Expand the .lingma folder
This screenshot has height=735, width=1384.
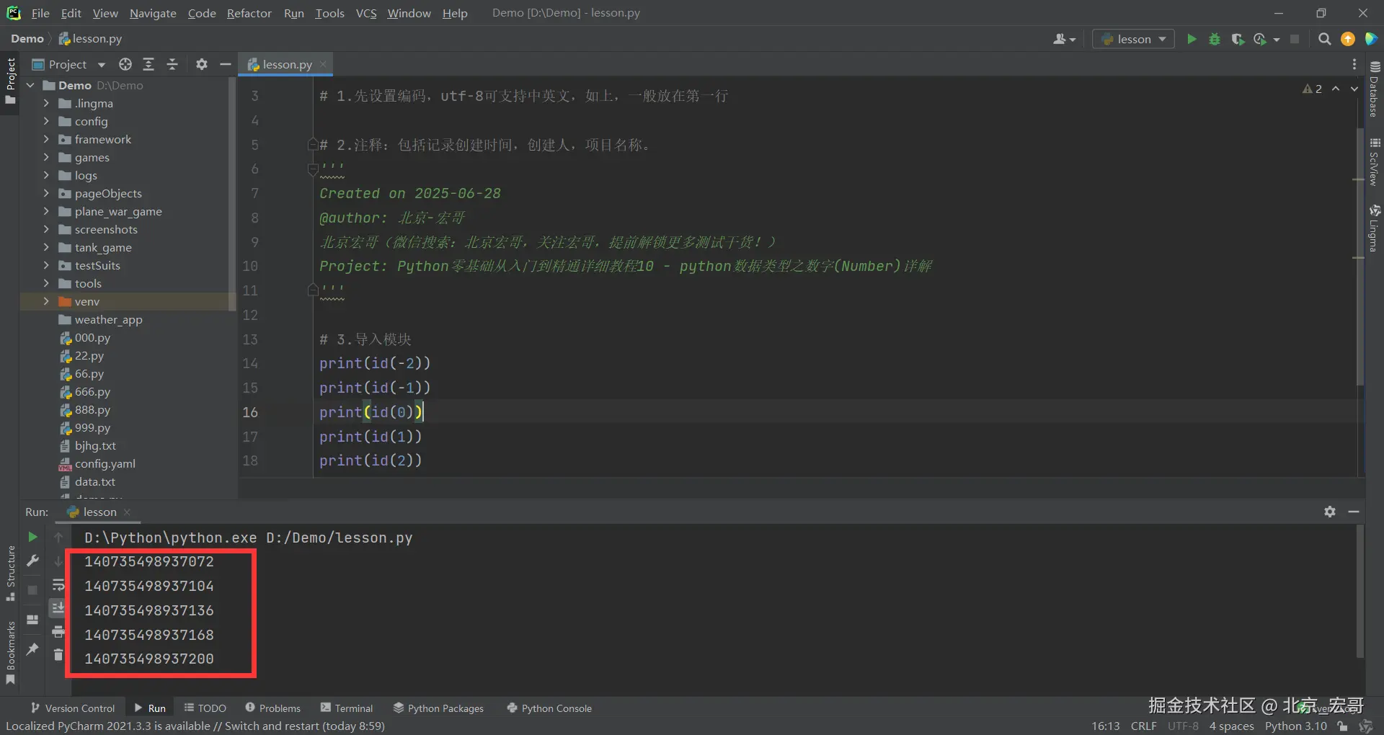pos(46,103)
